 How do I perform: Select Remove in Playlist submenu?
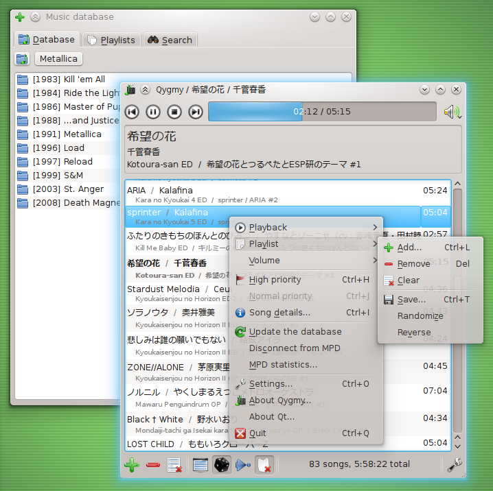[x=430, y=264]
